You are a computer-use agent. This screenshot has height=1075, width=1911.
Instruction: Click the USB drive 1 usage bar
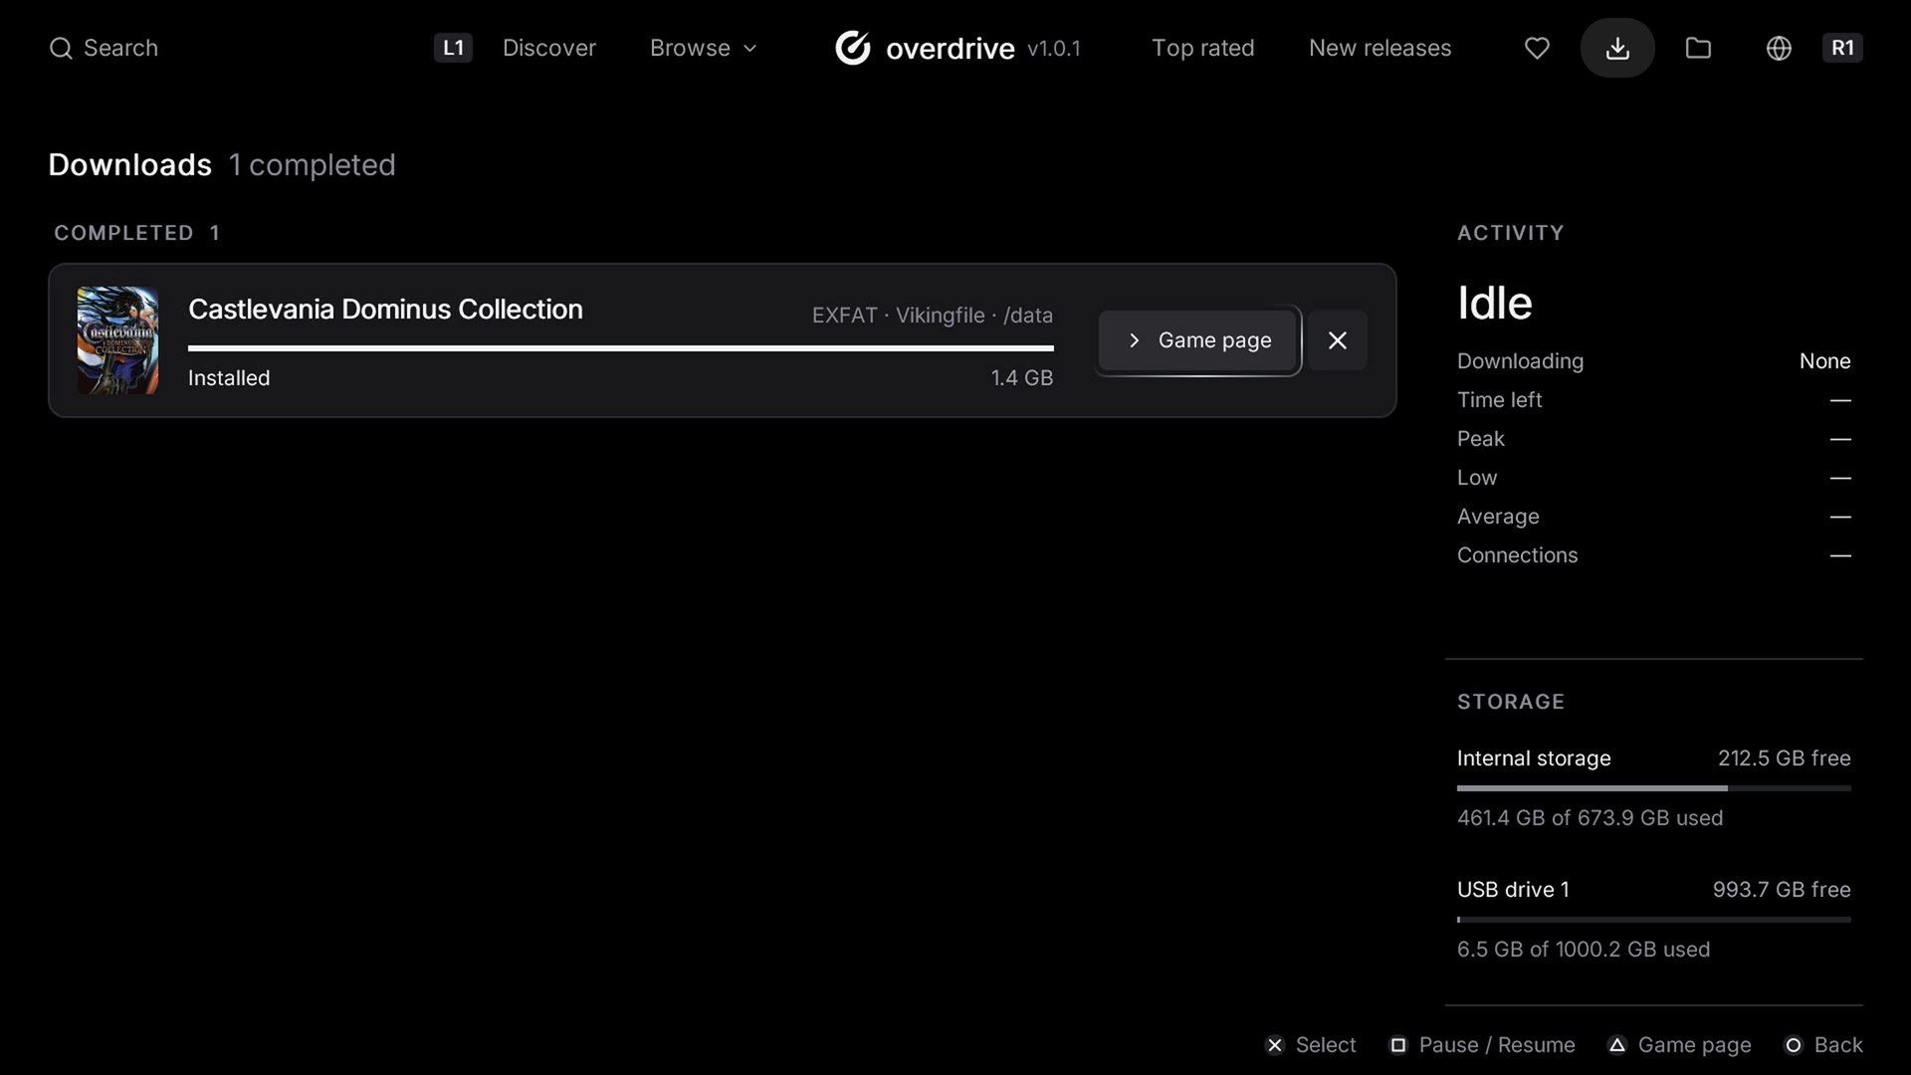[1653, 920]
